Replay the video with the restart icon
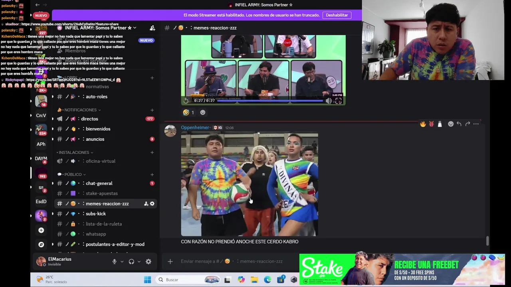Viewport: 511px width, 287px height. click(x=186, y=101)
